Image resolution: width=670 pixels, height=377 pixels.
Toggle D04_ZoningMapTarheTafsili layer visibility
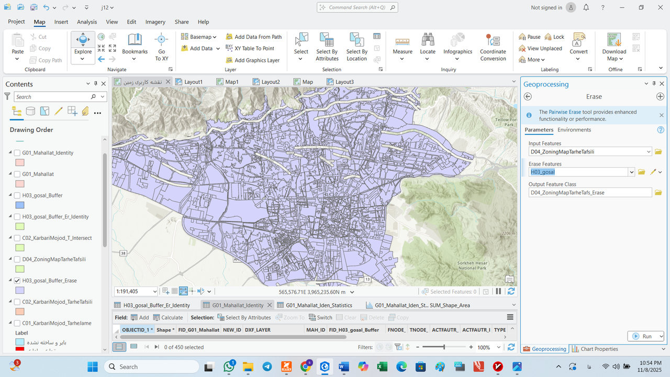point(17,259)
